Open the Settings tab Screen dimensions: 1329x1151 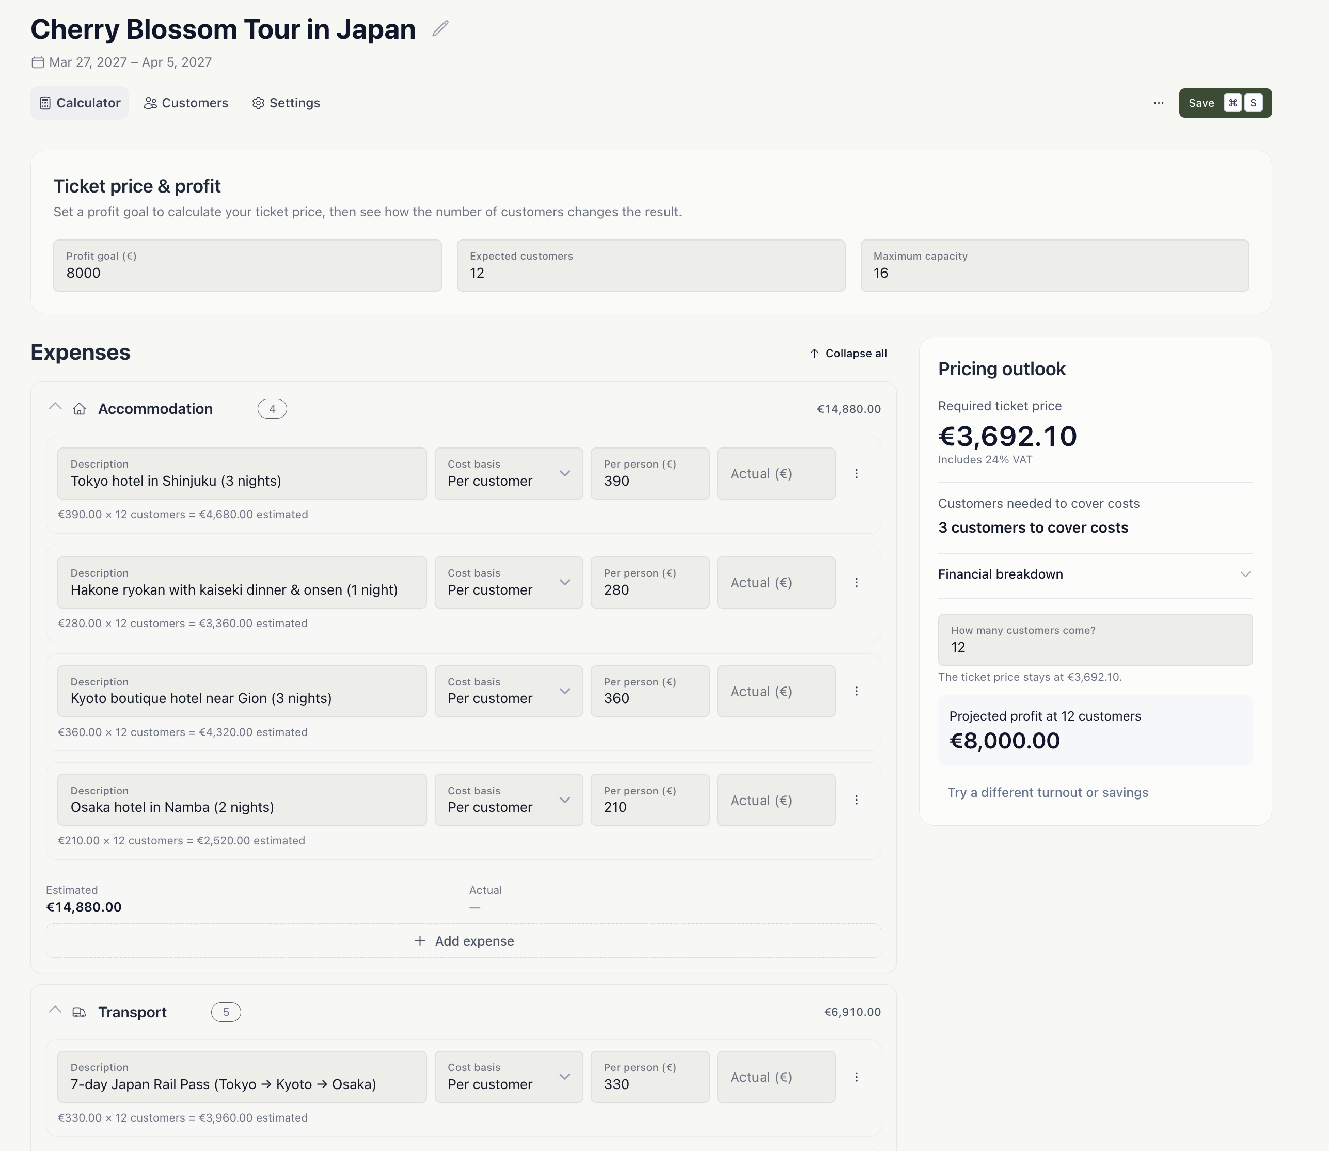pyautogui.click(x=286, y=103)
